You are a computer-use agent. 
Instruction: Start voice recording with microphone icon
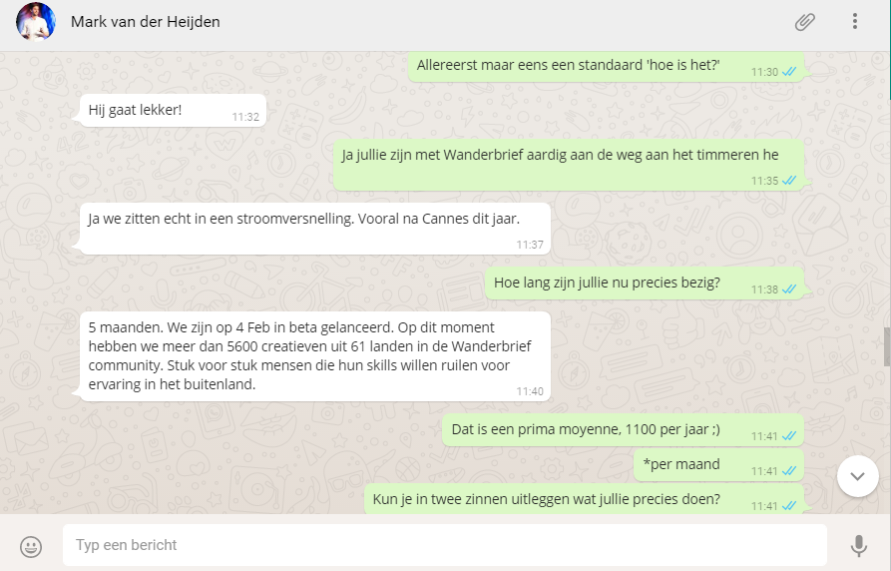point(859,545)
